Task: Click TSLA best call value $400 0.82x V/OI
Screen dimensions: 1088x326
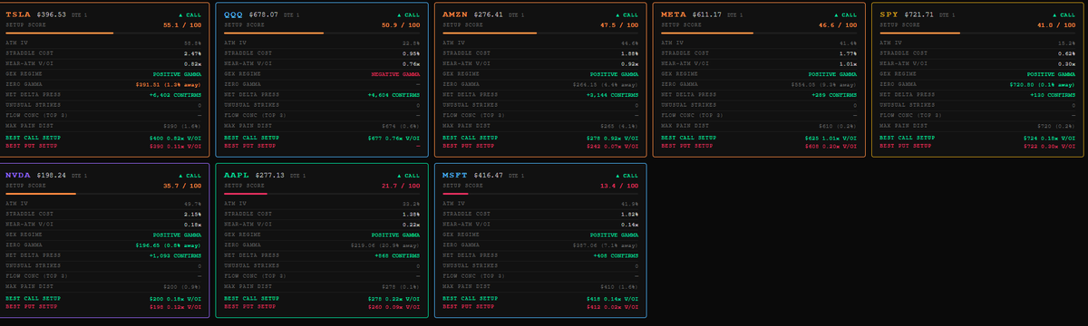Action: [x=173, y=138]
